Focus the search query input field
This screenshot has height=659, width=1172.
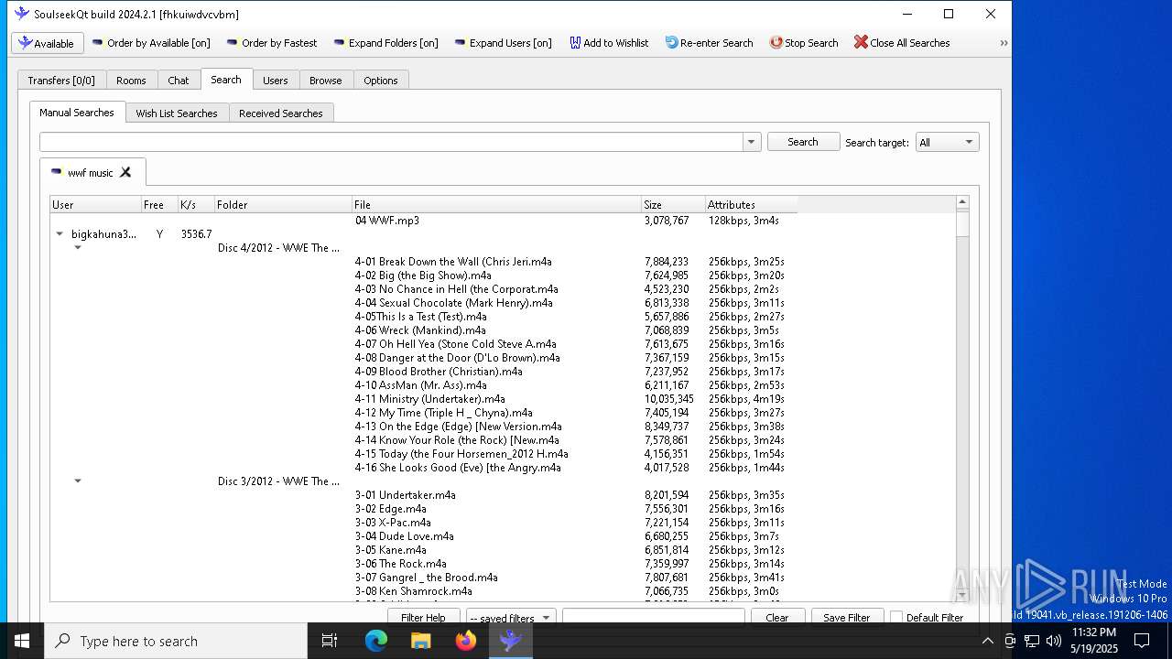coord(392,142)
